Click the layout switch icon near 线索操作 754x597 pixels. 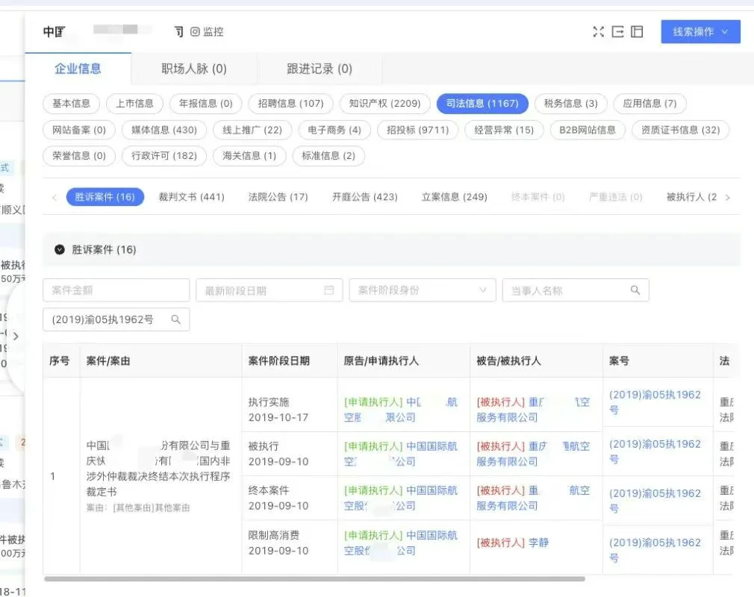635,31
